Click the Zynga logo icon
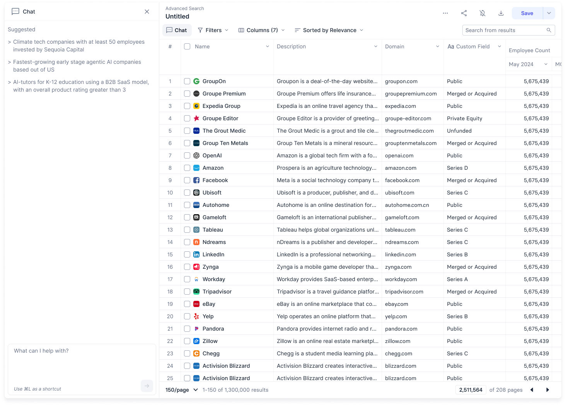 click(196, 267)
